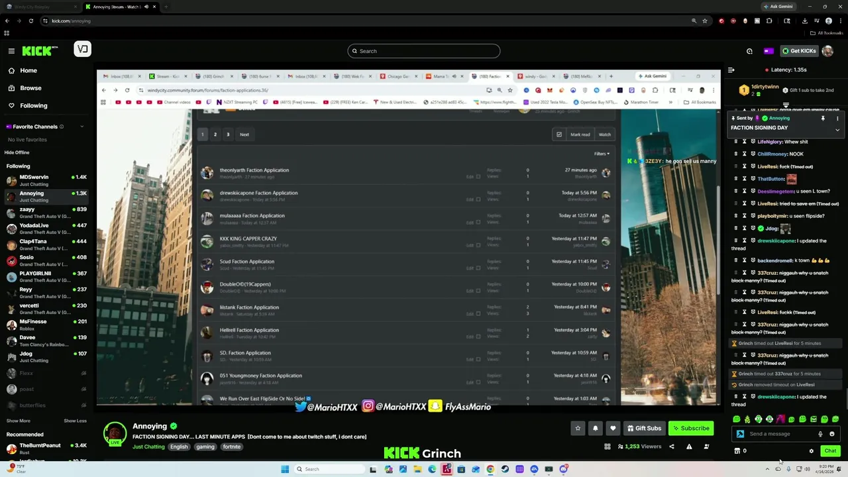This screenshot has height=477, width=848.
Task: Open theonlyarth Faction Application thread
Action: pos(254,170)
